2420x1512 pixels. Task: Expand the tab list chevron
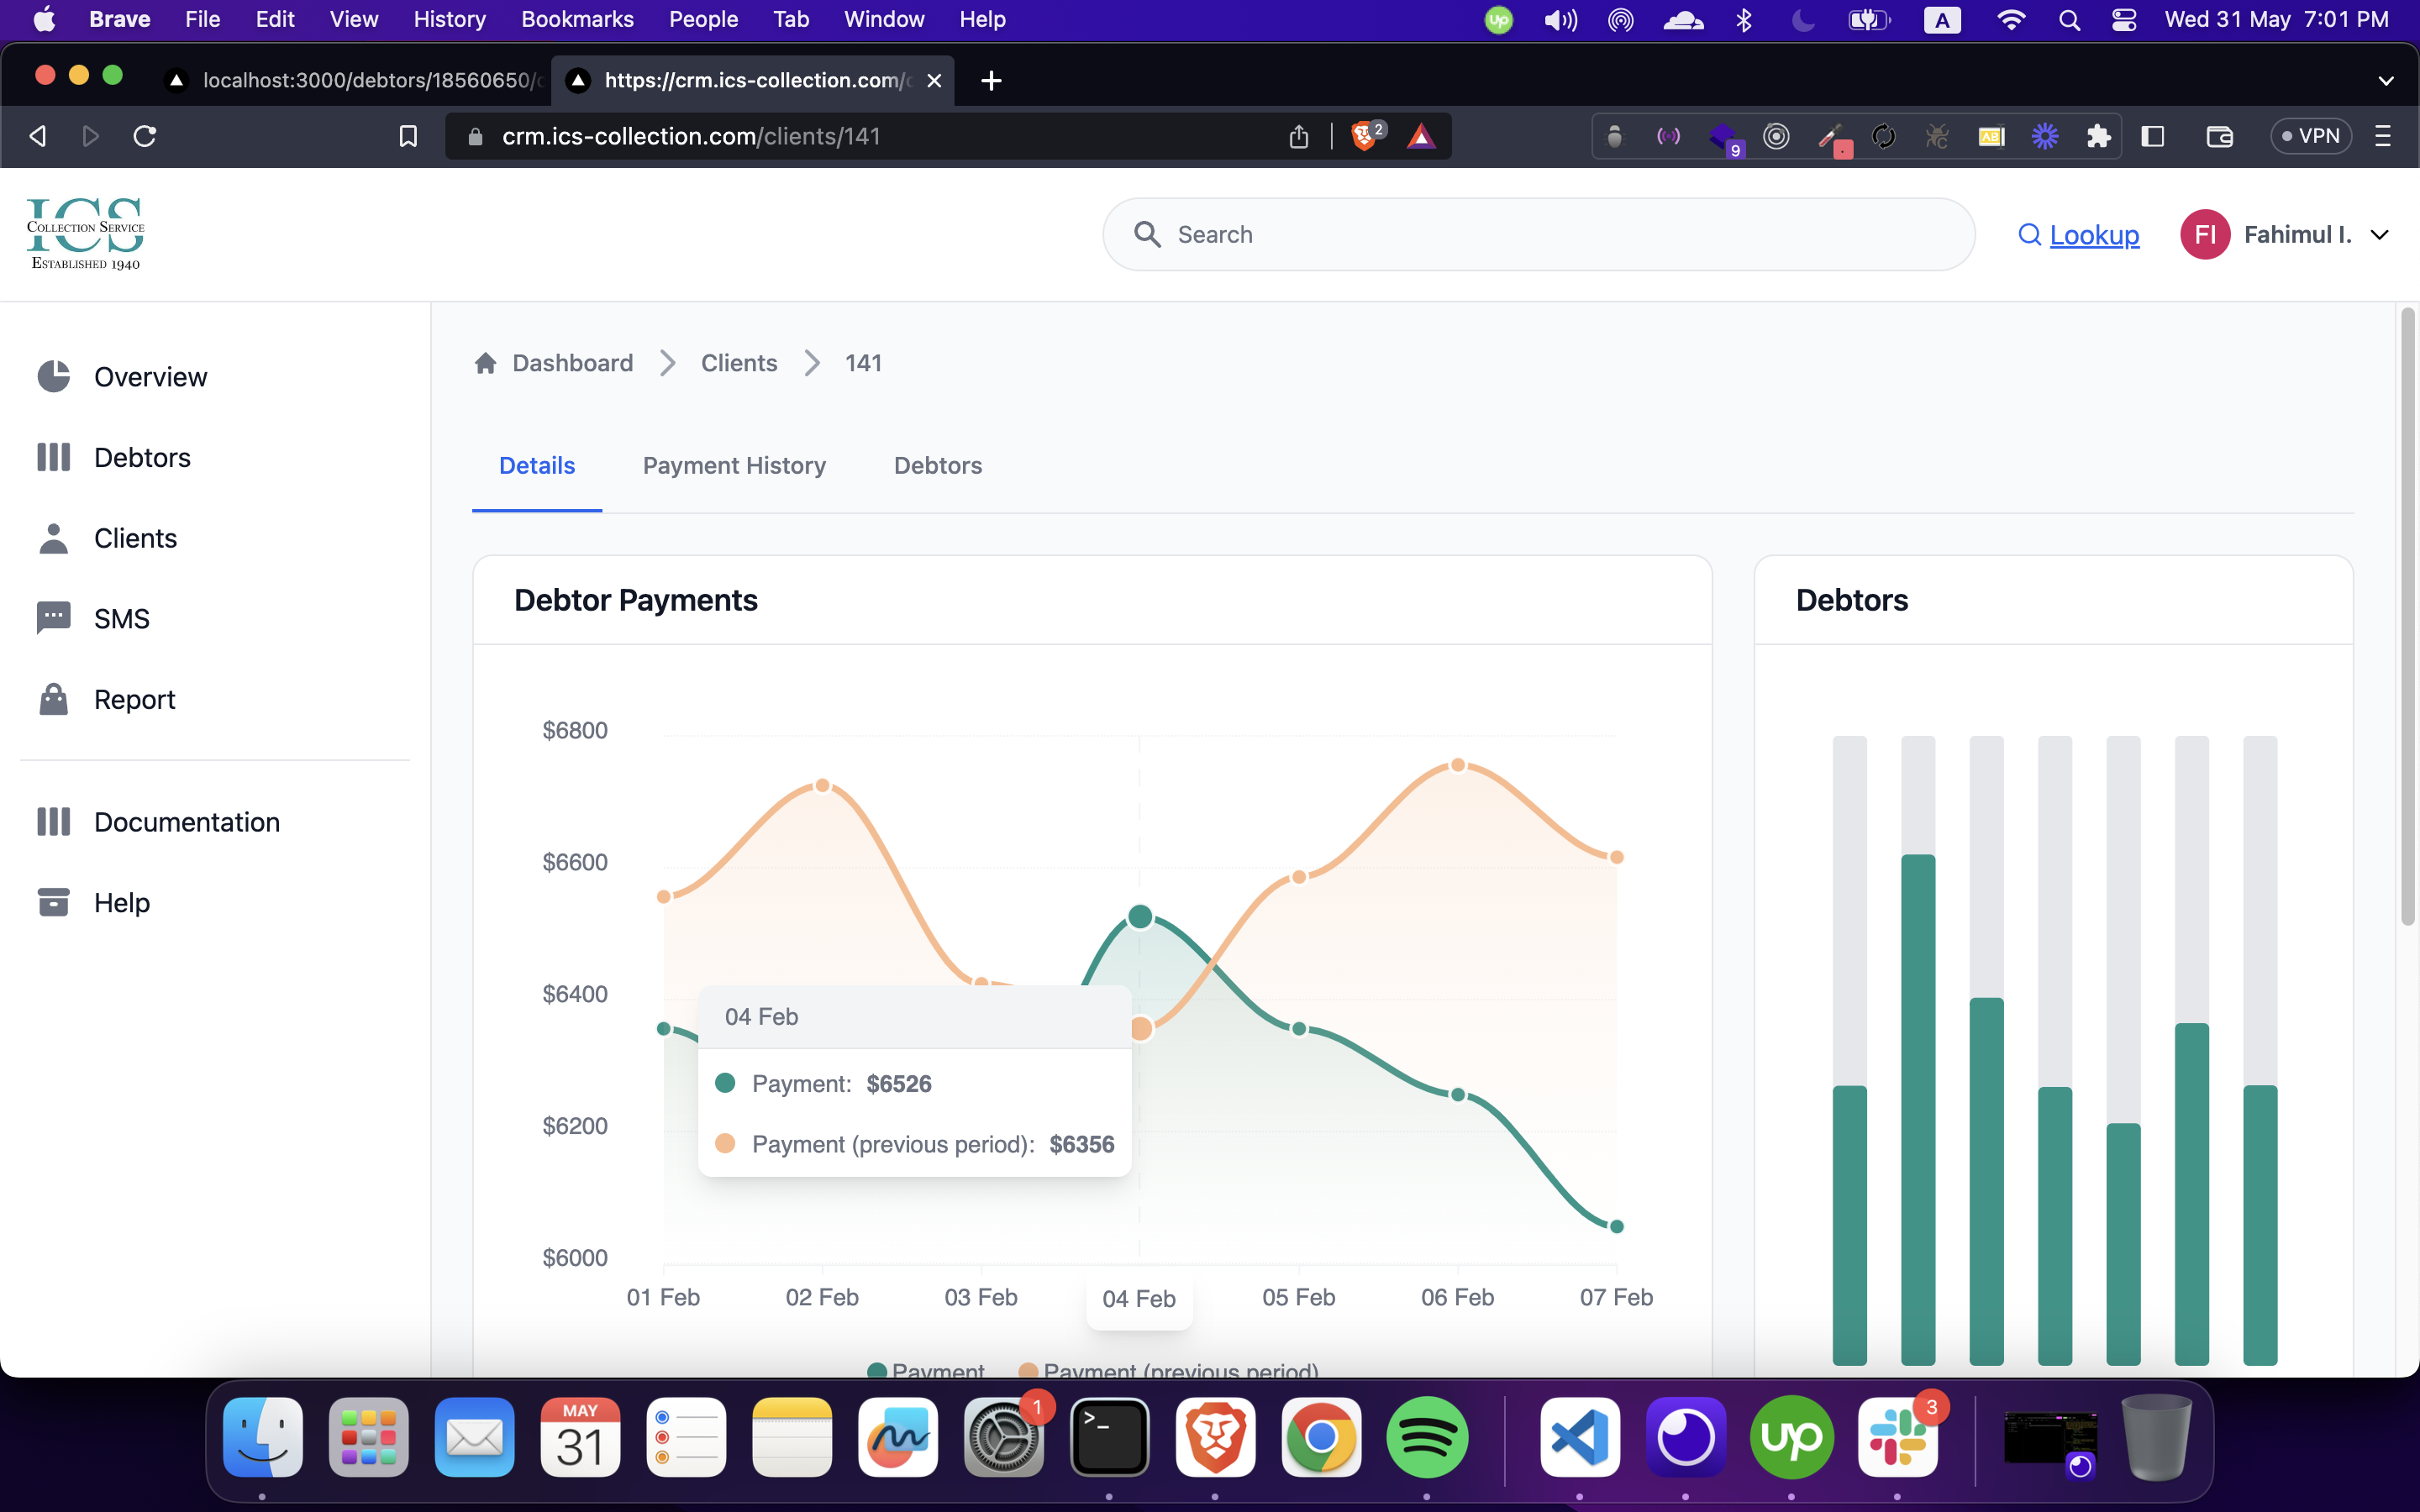tap(2385, 80)
